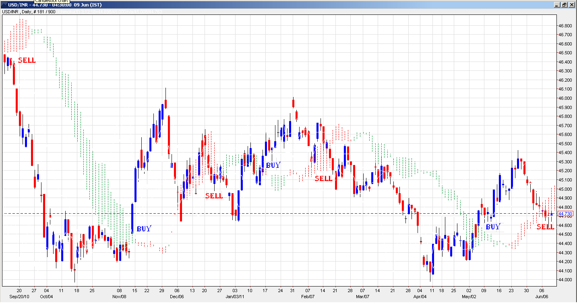Click the 'USD/INR , Daily, # 181 / 900' chart info text
This screenshot has height=303, width=577.
tap(29, 12)
